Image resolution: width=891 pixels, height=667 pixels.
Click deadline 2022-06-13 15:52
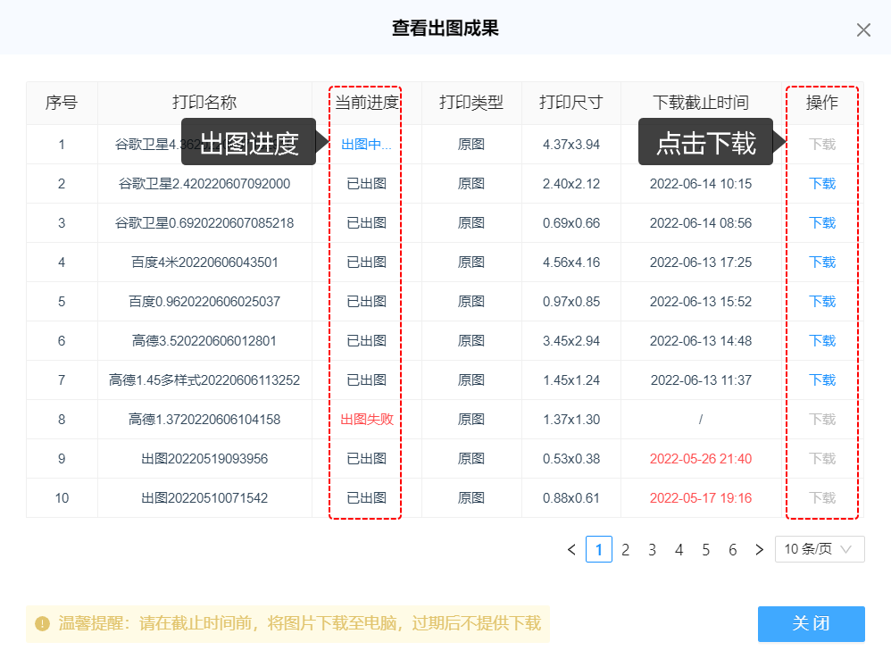tap(701, 301)
